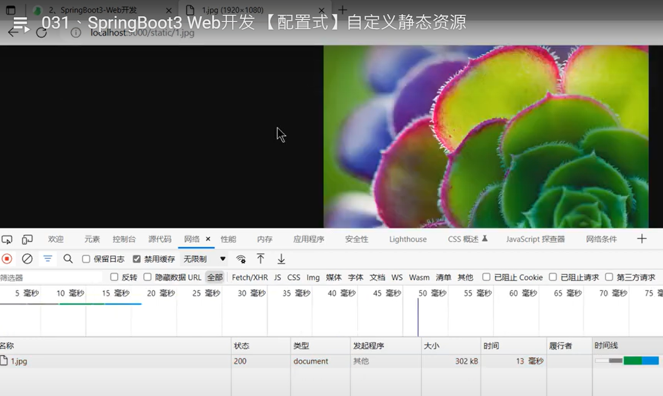Switch to 控制台 tab
Screen dimensions: 663x396
click(124, 239)
